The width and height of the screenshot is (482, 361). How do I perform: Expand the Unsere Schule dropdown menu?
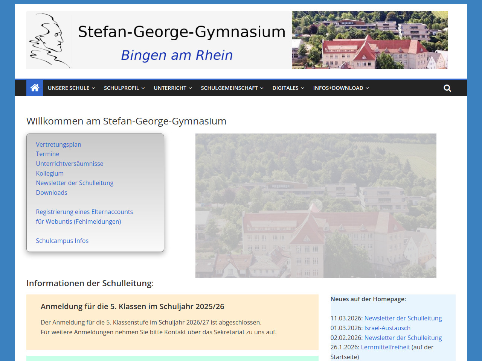pyautogui.click(x=71, y=88)
